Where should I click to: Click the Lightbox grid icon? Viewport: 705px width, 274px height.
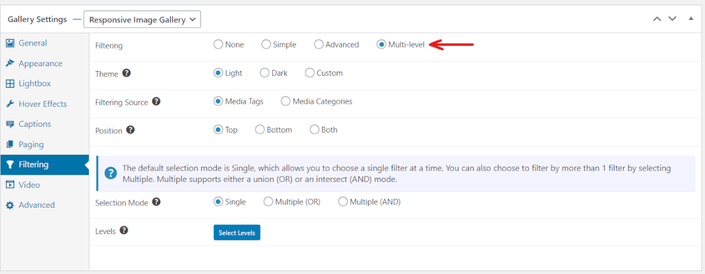(9, 83)
